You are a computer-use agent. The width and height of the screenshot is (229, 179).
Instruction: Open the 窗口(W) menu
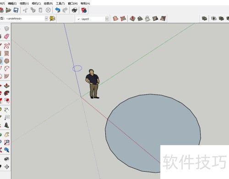coord(73,3)
